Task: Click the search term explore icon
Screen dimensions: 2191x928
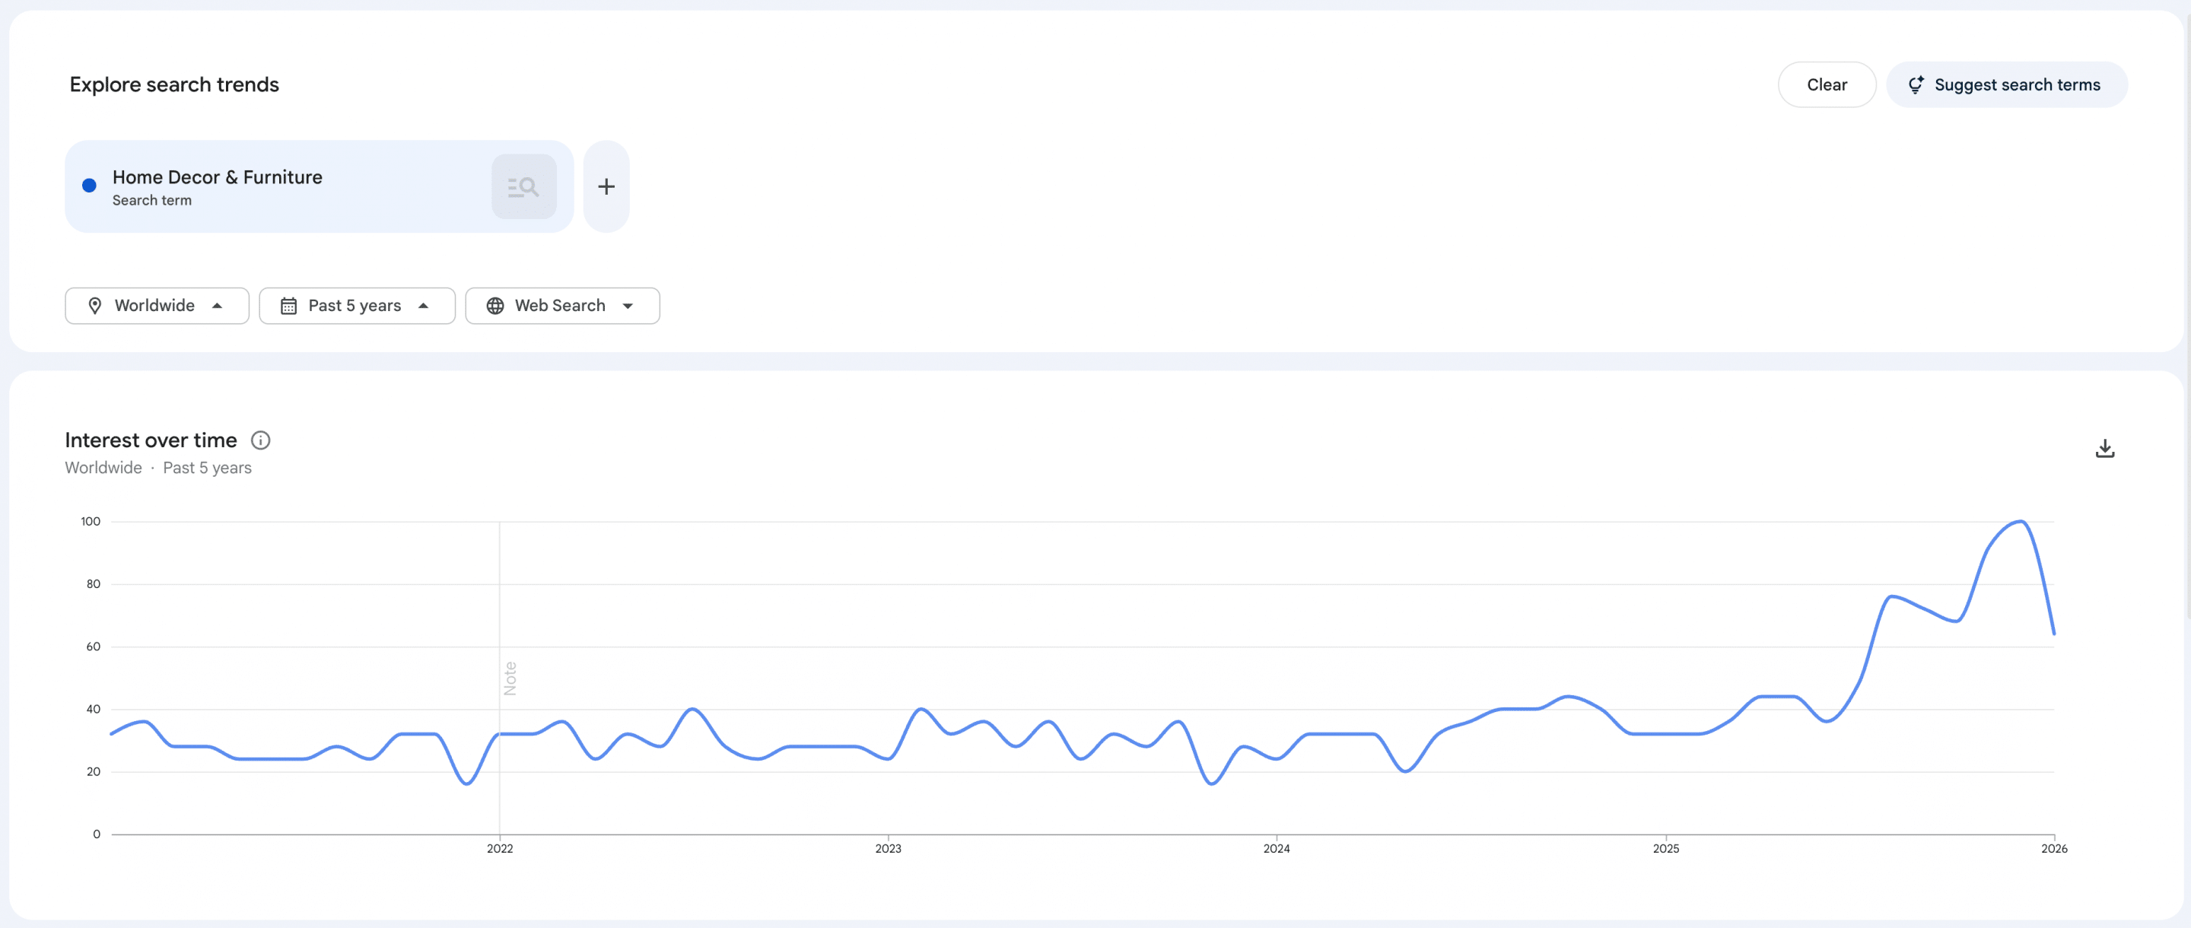Action: [523, 186]
